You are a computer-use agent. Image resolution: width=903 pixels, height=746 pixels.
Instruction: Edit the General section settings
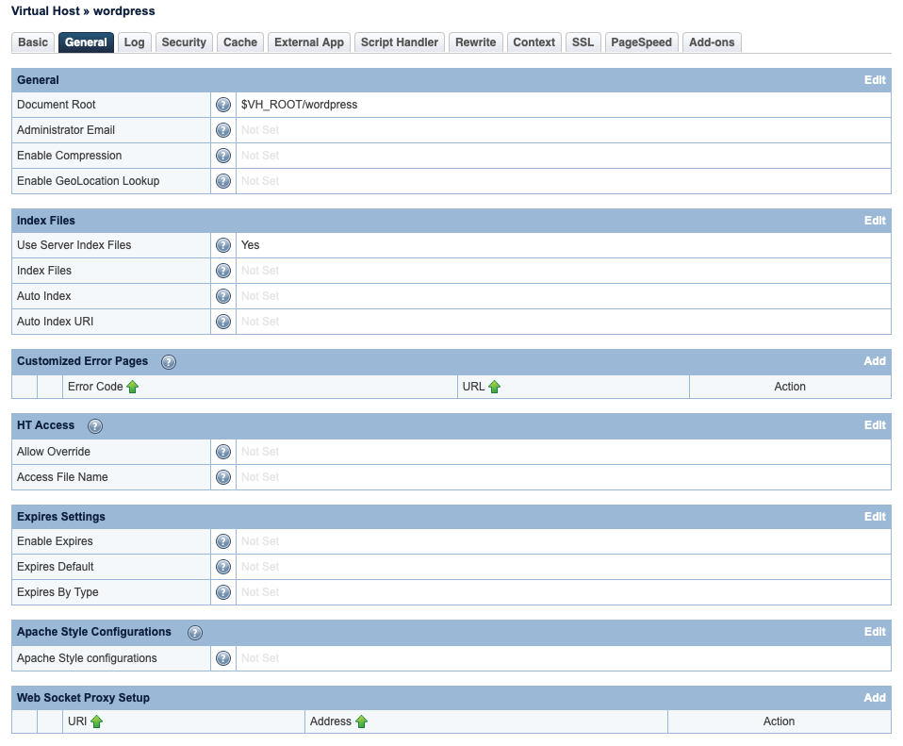(875, 80)
